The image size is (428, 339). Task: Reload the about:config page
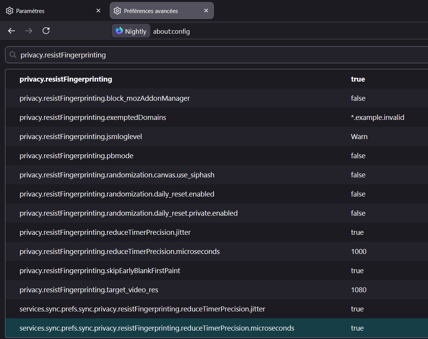point(46,31)
